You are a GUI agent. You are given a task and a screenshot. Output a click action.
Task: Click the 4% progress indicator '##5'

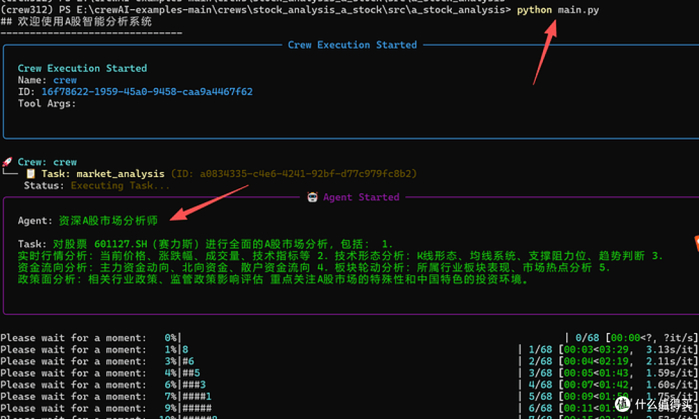(x=191, y=373)
